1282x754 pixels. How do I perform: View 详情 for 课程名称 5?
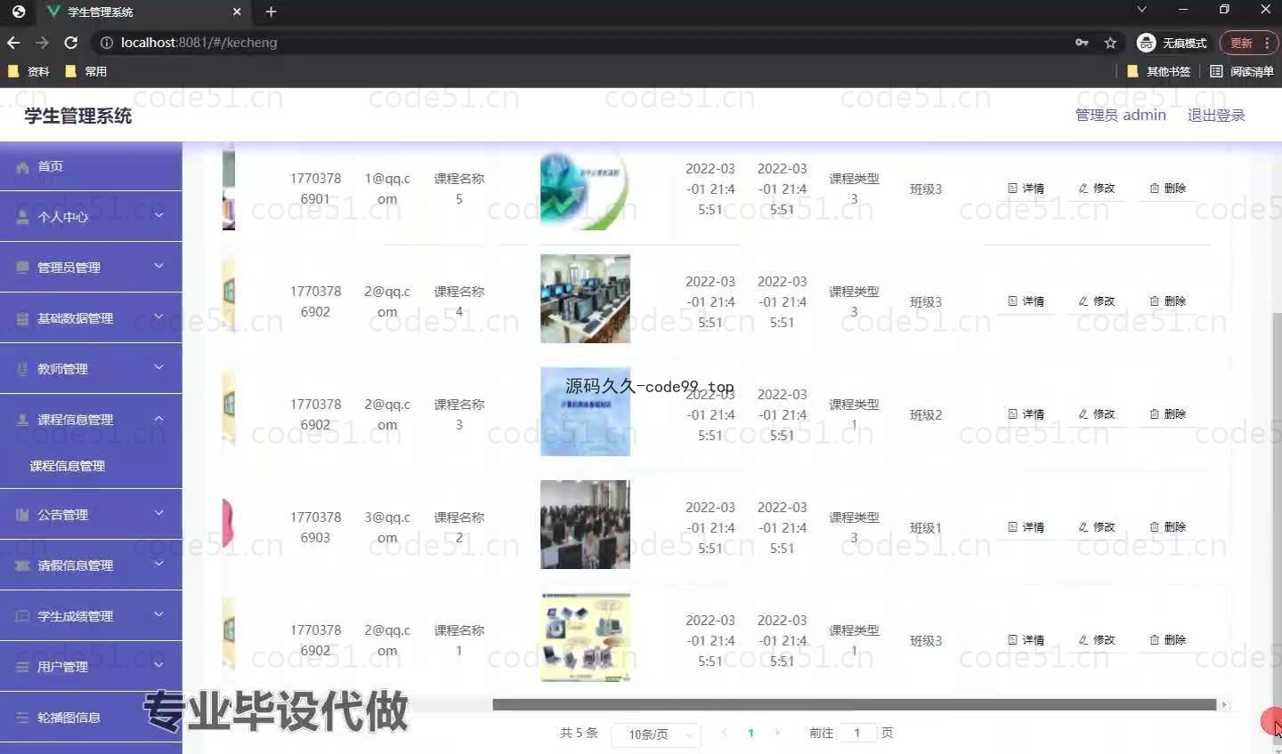click(1026, 188)
